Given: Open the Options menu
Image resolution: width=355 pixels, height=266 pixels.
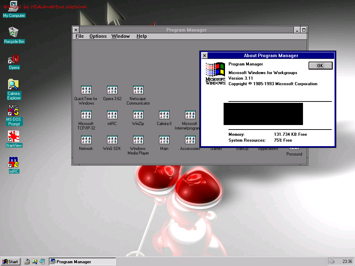Looking at the screenshot, I should (98, 36).
